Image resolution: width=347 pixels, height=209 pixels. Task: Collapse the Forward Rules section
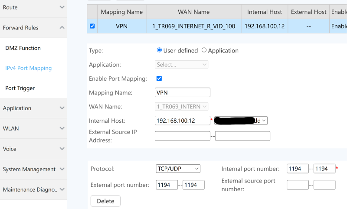[x=62, y=28]
